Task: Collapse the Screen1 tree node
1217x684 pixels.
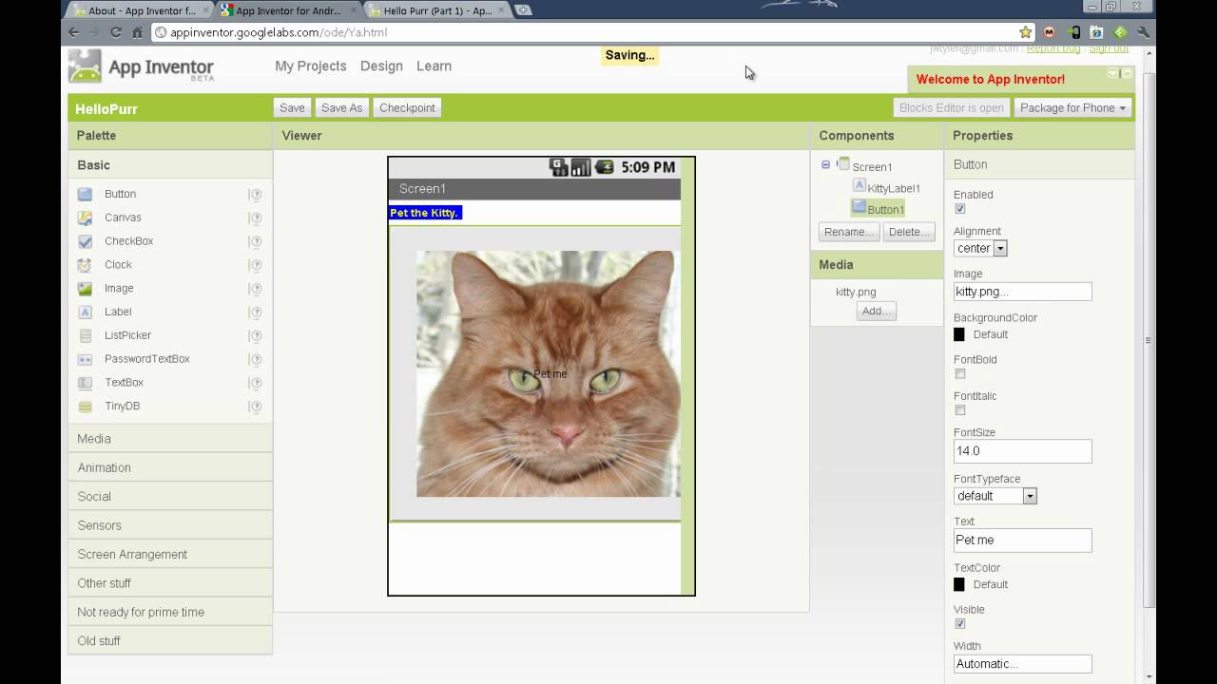Action: [x=825, y=164]
